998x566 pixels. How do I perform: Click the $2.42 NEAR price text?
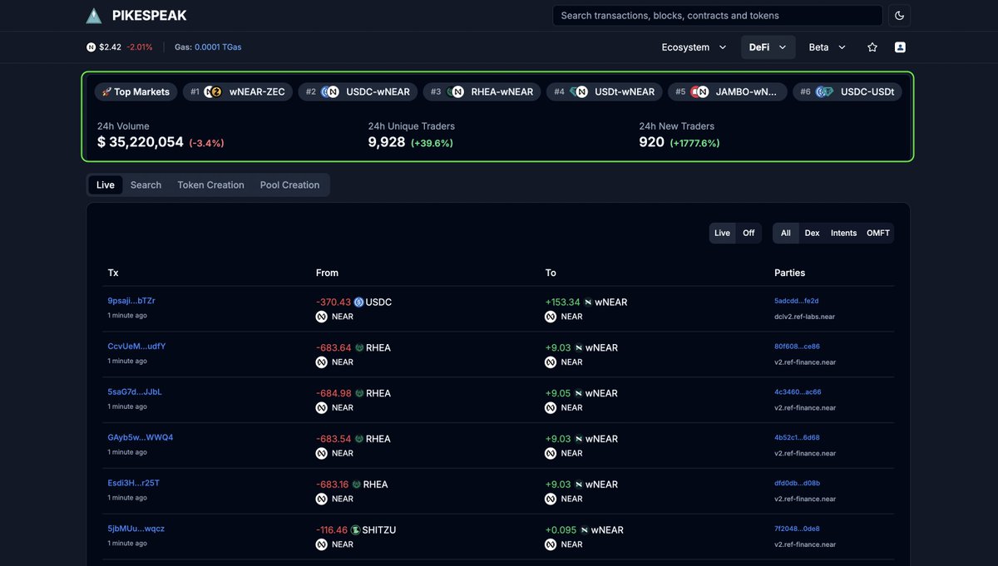(x=111, y=47)
